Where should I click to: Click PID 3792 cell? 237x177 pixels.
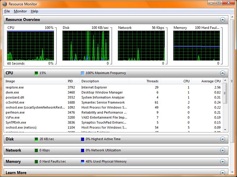[71, 87]
